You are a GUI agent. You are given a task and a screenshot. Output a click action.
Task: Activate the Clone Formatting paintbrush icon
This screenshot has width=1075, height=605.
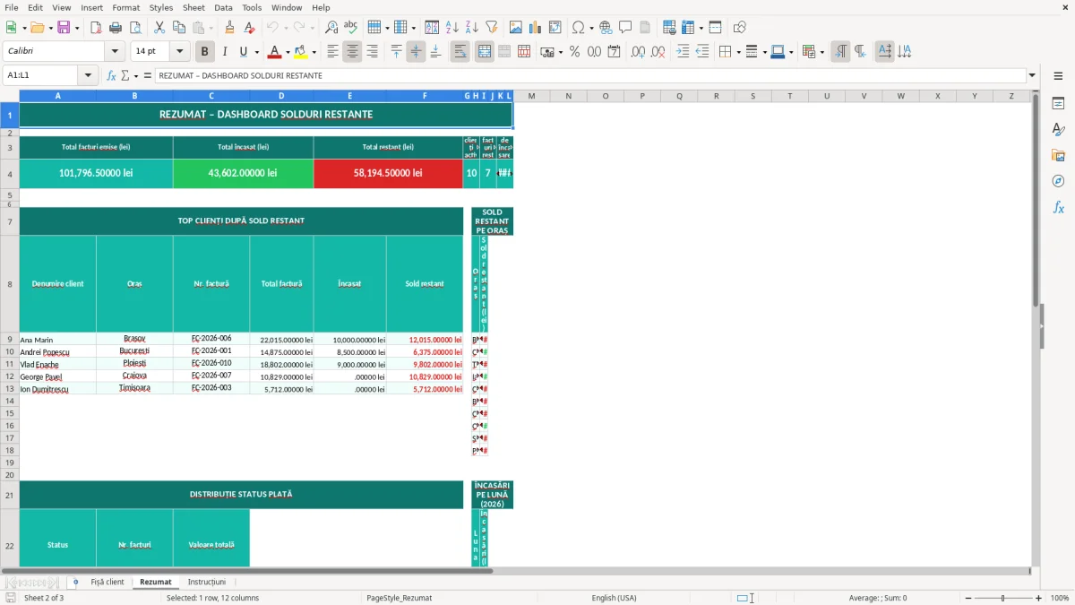tap(229, 28)
